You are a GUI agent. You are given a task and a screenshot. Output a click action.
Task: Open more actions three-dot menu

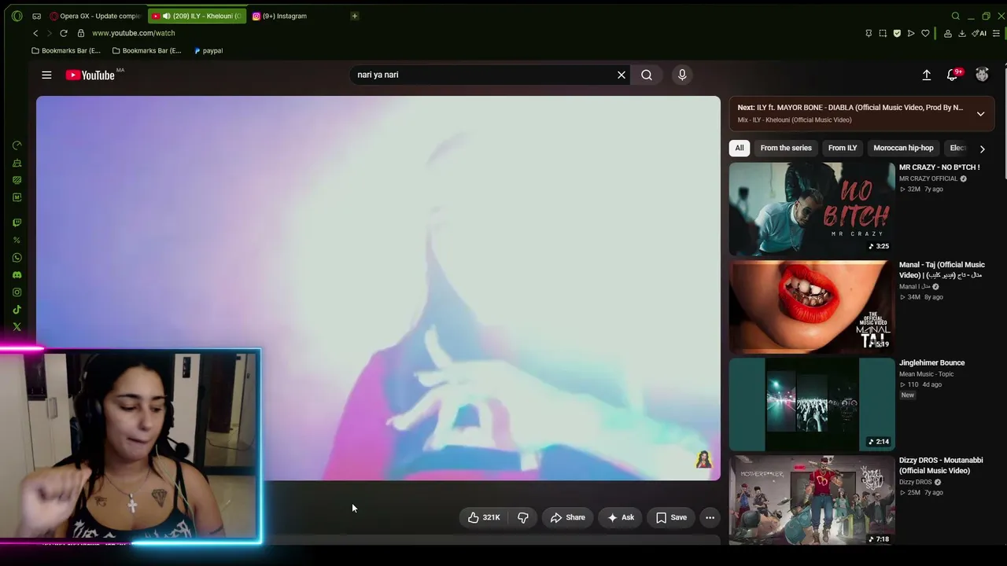coord(710,517)
